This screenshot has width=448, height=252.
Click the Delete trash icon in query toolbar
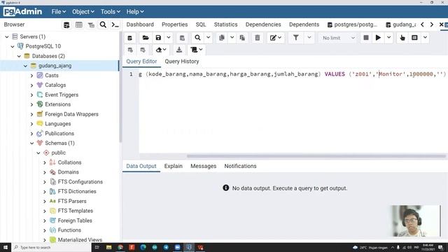point(258,38)
